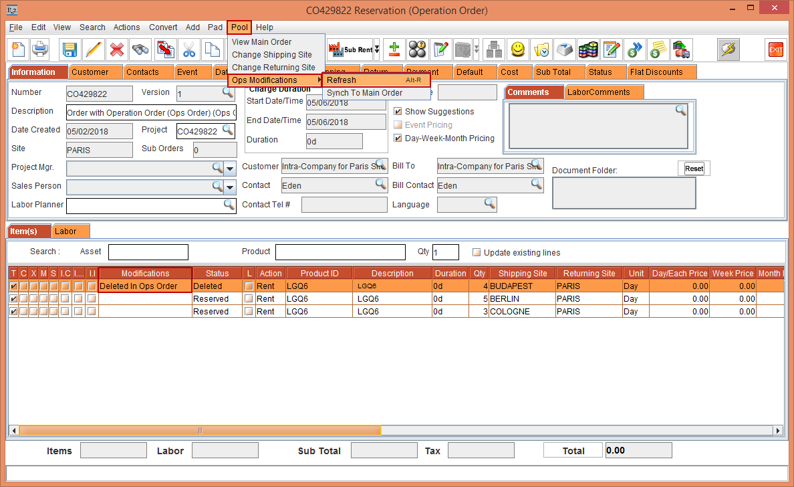The width and height of the screenshot is (794, 487).
Task: Click the delivery truck toolbar icon
Action: 681,50
